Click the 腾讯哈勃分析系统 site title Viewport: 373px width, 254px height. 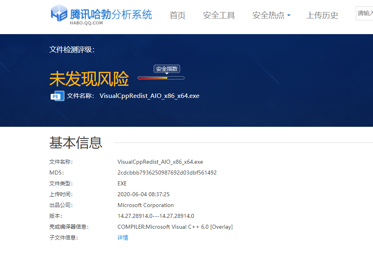(x=111, y=14)
